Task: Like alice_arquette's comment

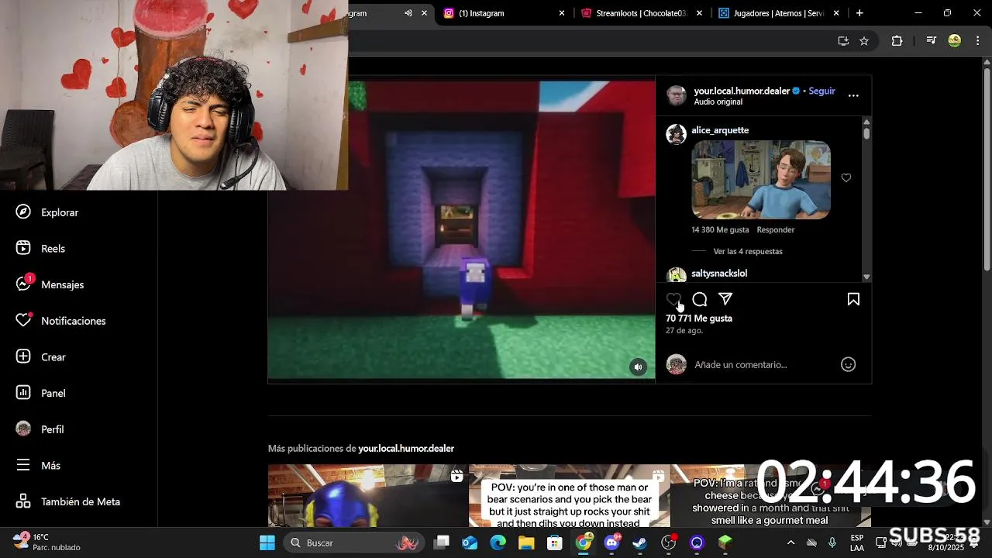Action: (846, 177)
